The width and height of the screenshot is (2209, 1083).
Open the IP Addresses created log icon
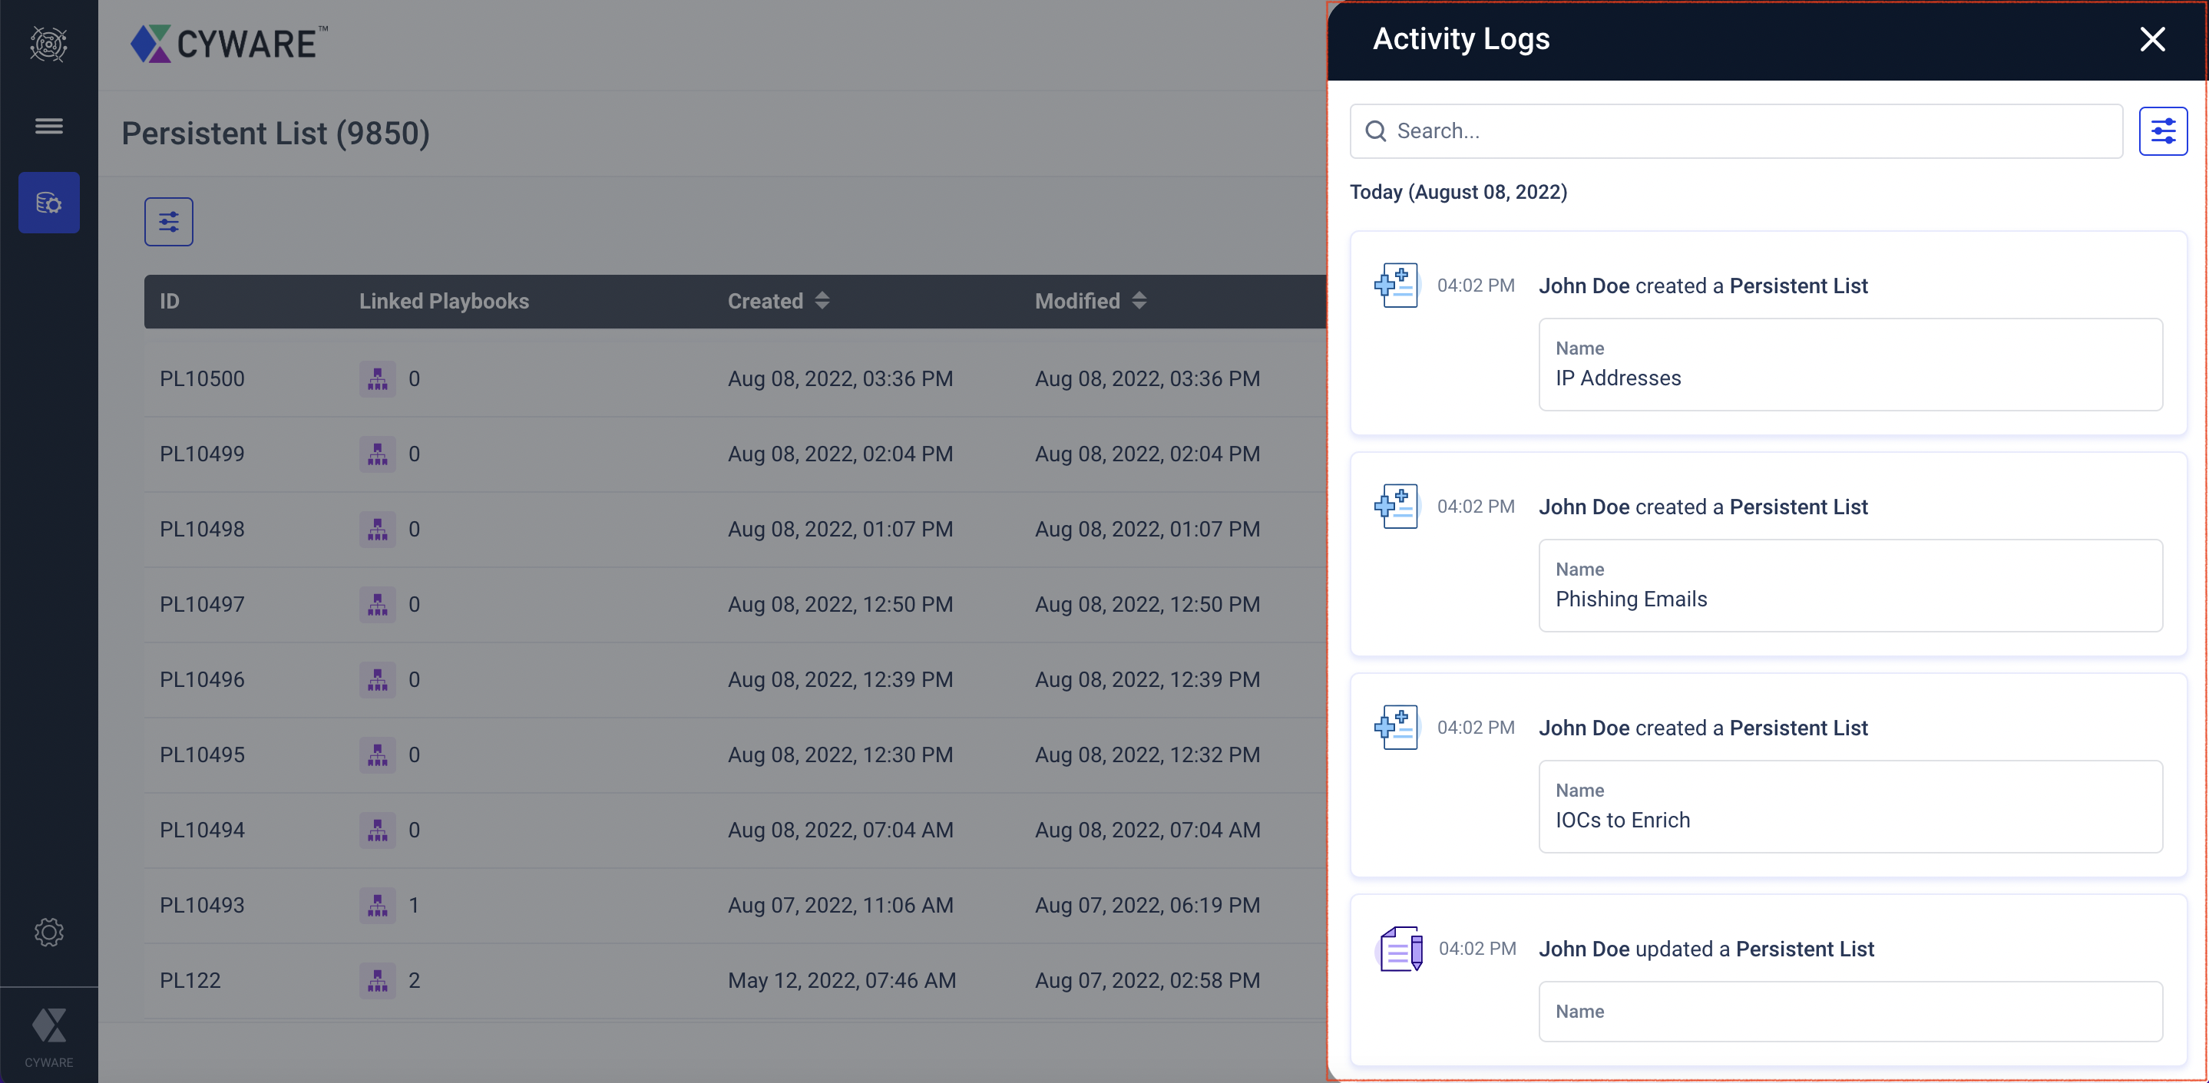tap(1395, 286)
